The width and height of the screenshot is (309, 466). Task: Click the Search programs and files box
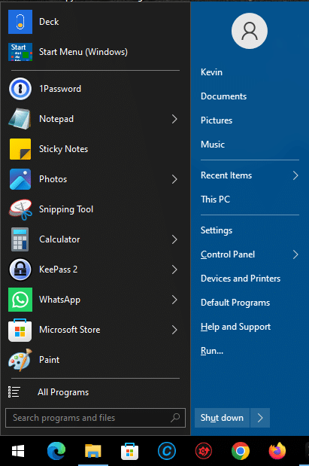click(95, 418)
